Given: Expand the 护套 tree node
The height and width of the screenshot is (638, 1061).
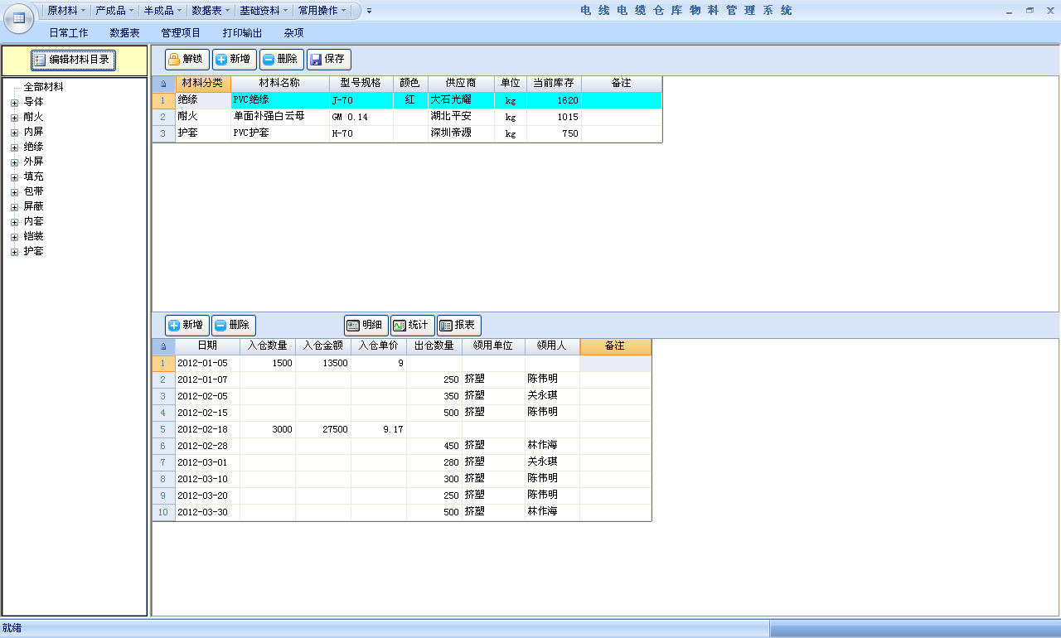Looking at the screenshot, I should click(14, 252).
